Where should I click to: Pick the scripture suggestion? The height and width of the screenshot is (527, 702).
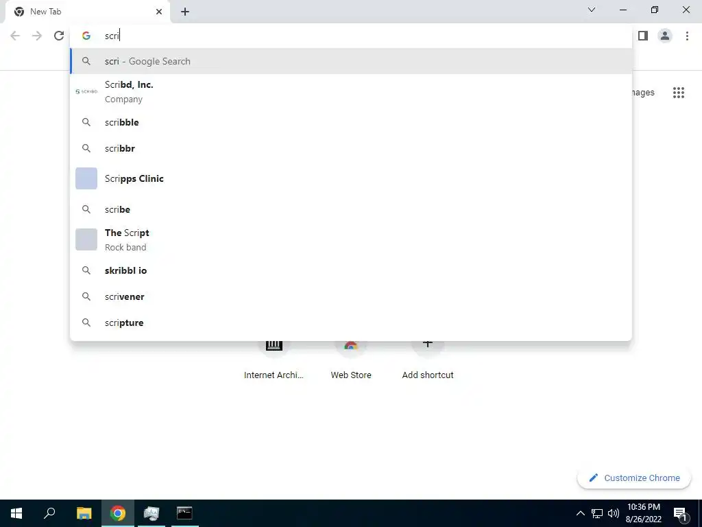351,323
